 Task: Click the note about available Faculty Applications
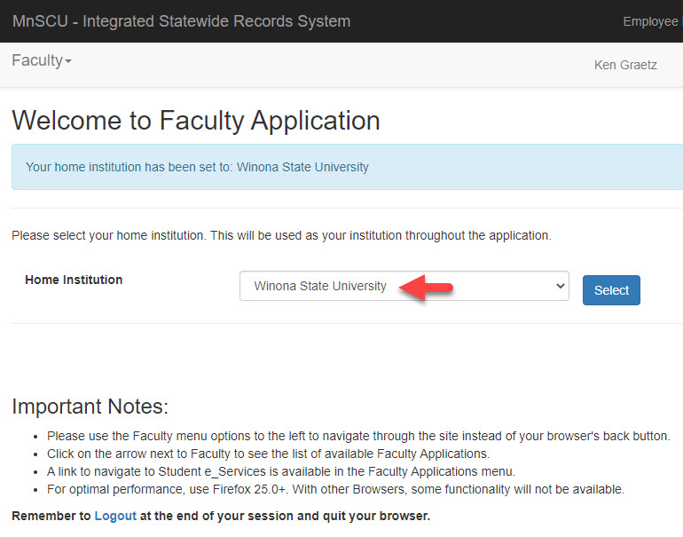coord(268,454)
